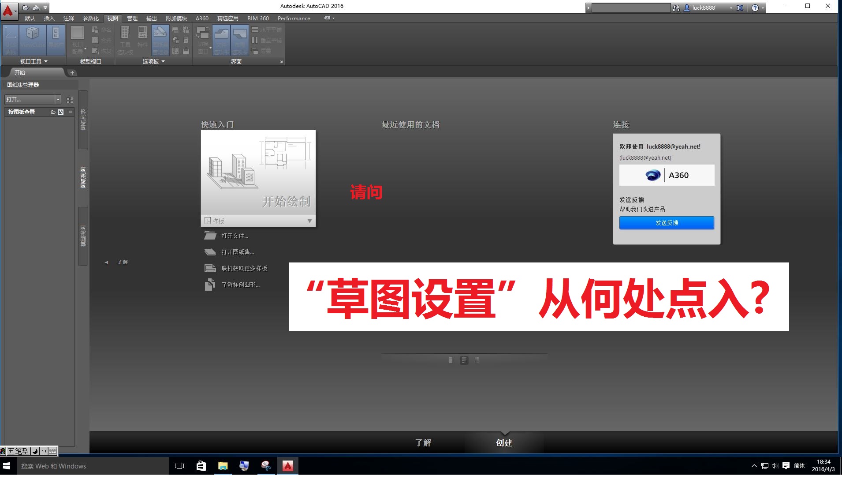This screenshot has width=842, height=487.
Task: Click the calculator icon in the palettes panel
Action: pyautogui.click(x=186, y=40)
